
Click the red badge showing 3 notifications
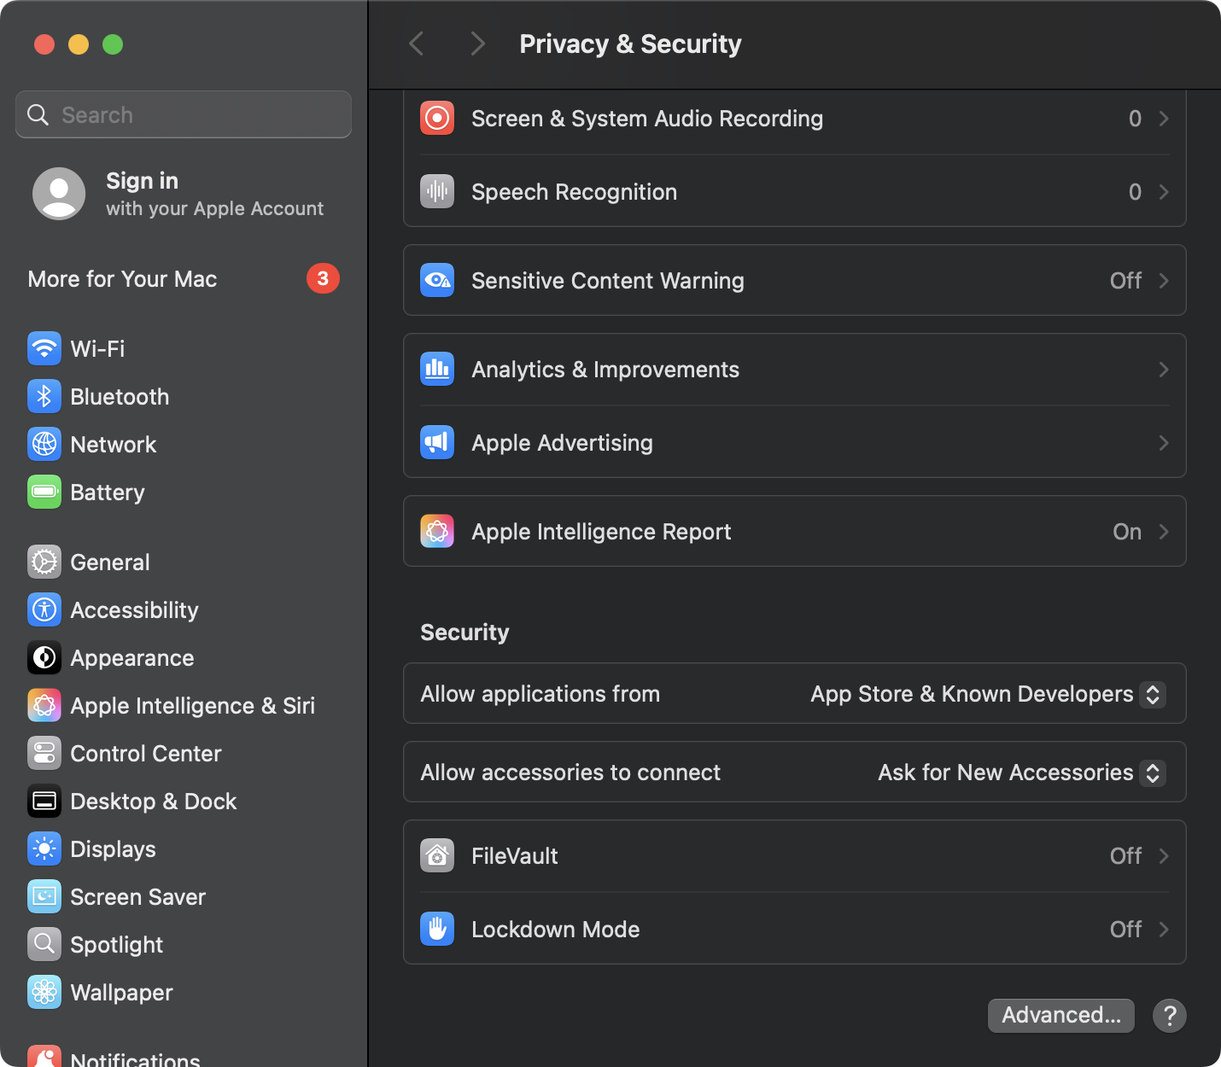point(323,278)
